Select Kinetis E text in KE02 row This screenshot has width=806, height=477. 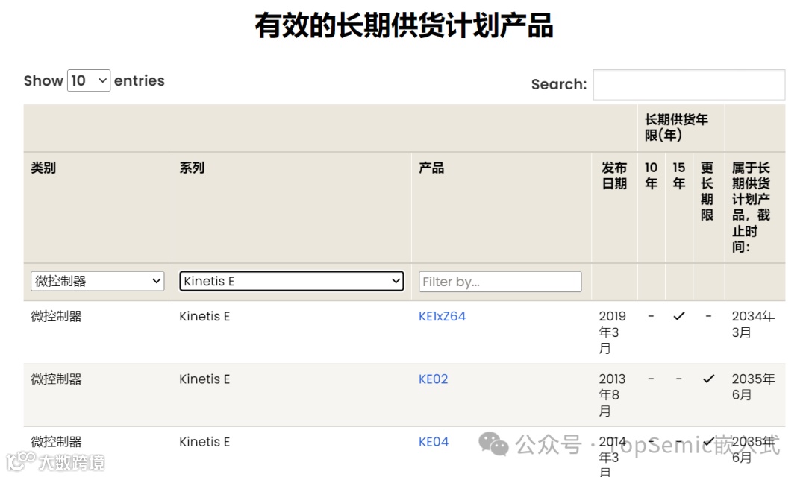[x=204, y=379]
